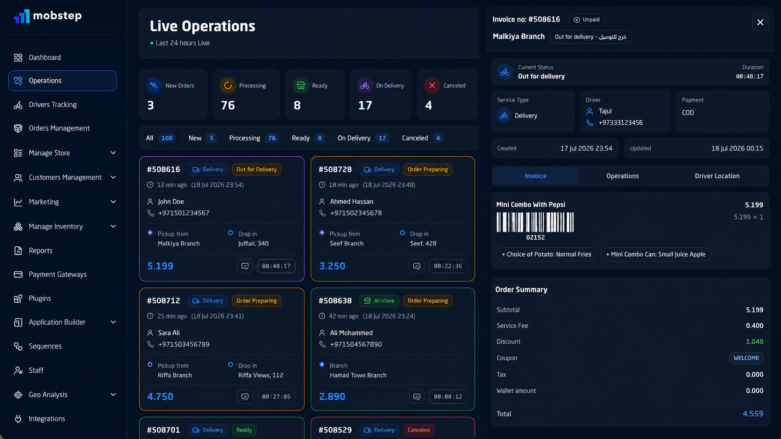This screenshot has height=439, width=781.
Task: Click phone icon next to John Doe's number
Action: pyautogui.click(x=150, y=213)
